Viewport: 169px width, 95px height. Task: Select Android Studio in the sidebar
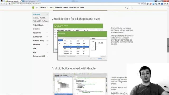pos(38,25)
